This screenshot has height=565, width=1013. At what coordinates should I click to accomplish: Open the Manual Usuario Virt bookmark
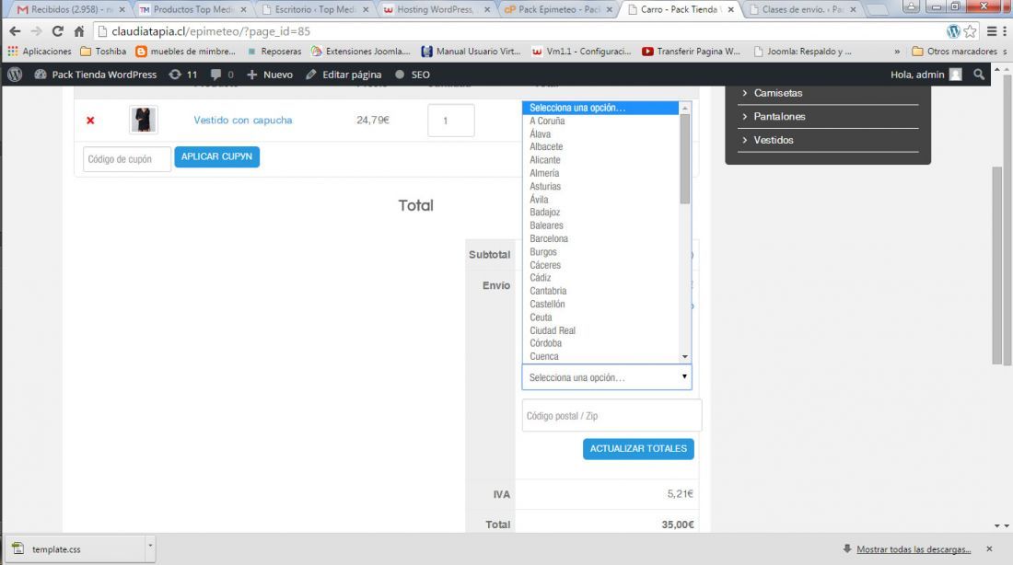(x=471, y=51)
